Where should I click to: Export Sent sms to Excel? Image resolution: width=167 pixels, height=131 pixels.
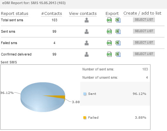pos(118,31)
